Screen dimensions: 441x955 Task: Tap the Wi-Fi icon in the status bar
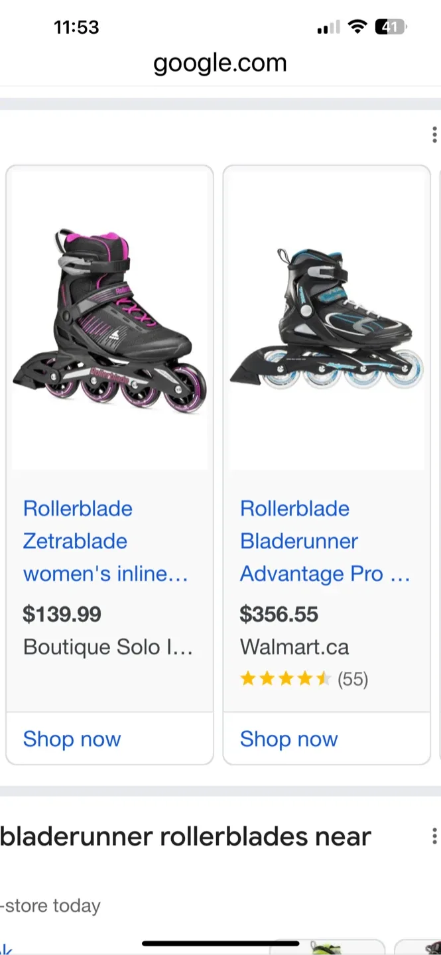pyautogui.click(x=359, y=27)
